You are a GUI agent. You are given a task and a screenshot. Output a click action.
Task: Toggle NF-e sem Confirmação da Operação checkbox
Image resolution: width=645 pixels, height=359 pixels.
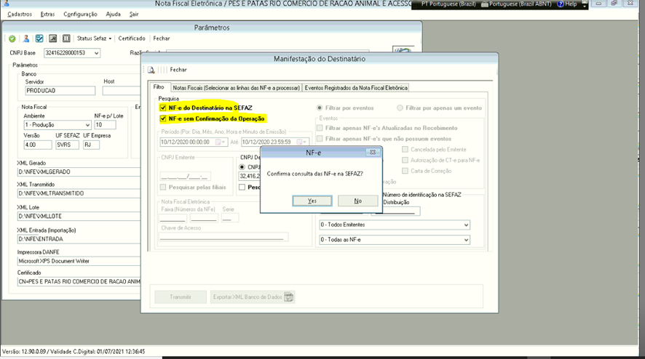tap(163, 118)
